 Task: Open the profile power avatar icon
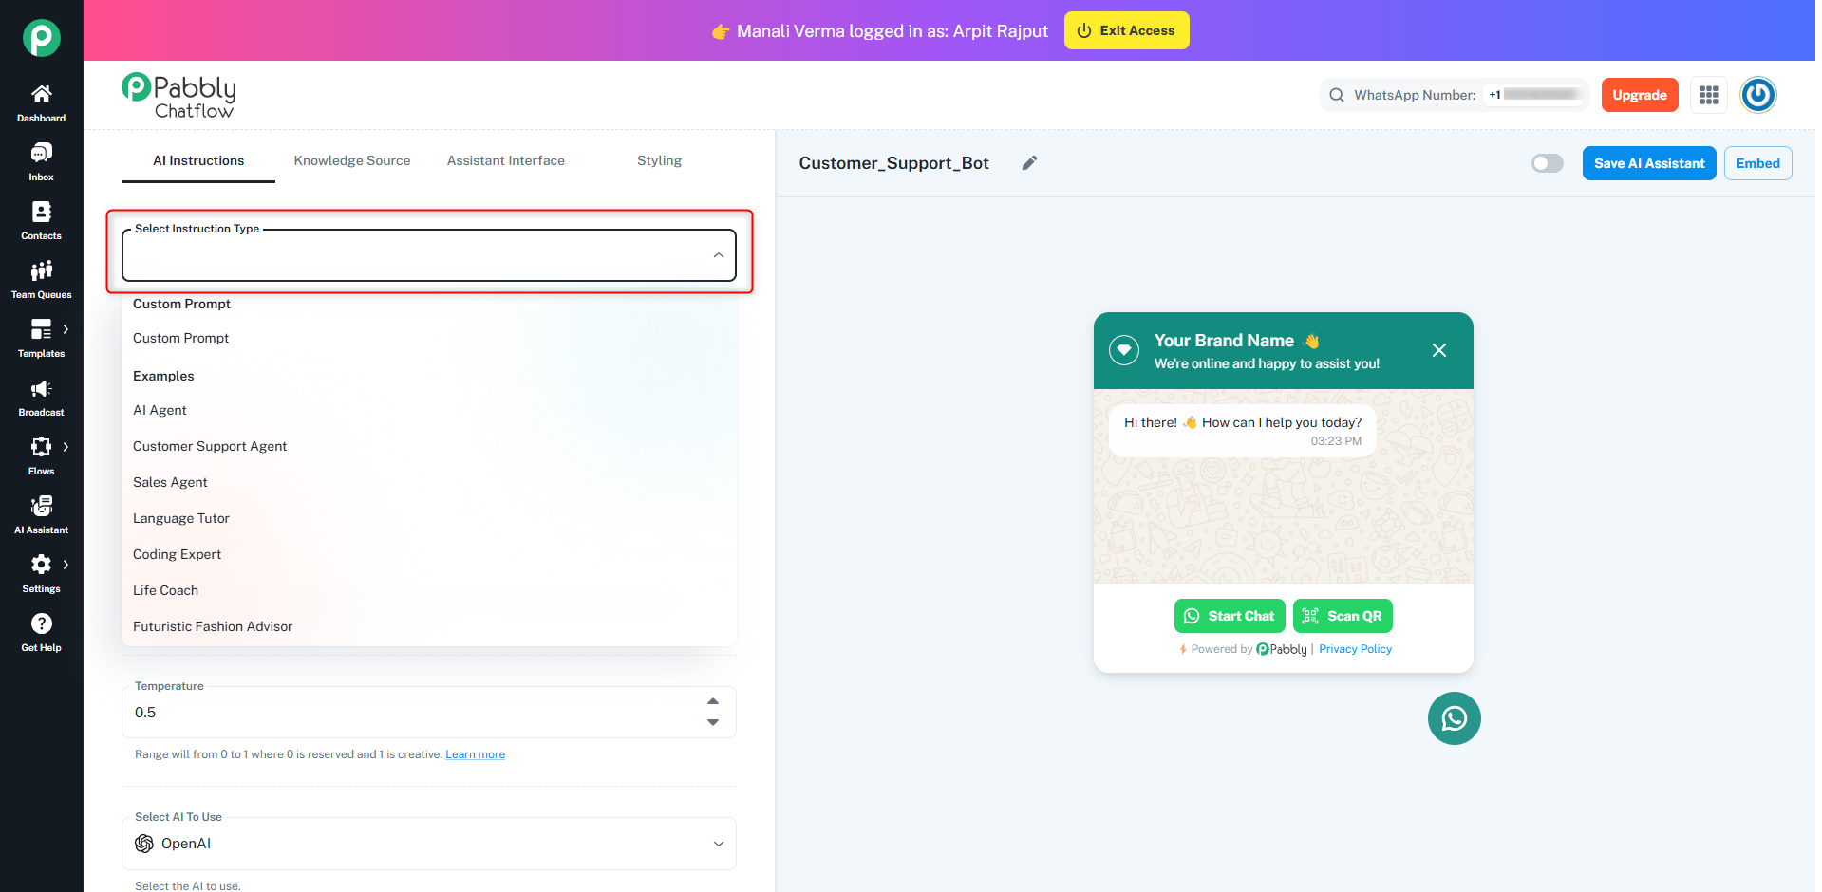[1757, 95]
